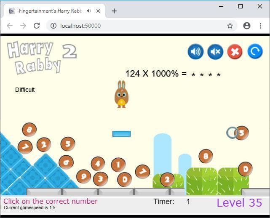Screen dimensions: 270x218
Task: Select the 0 ball on the right cactus bush
Action: coord(246,169)
